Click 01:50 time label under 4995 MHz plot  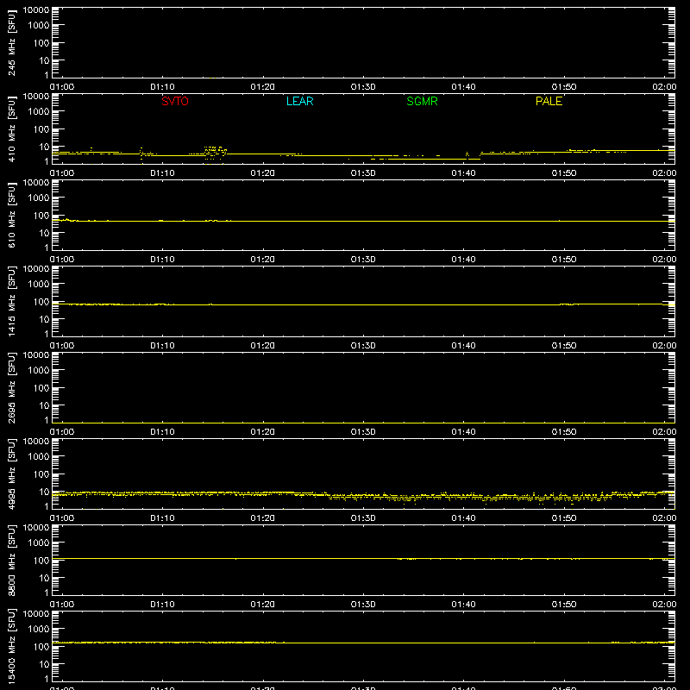pyautogui.click(x=564, y=518)
